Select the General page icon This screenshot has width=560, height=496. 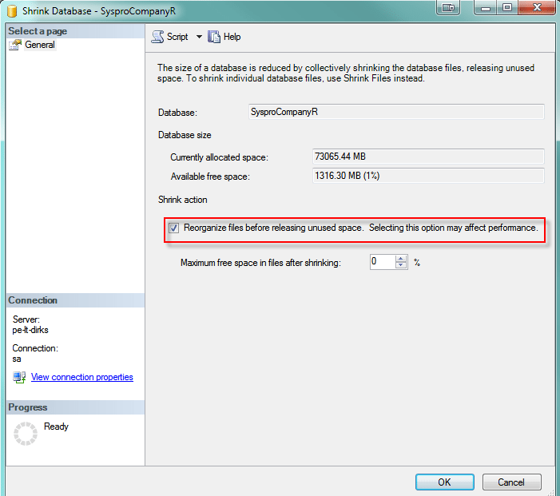click(15, 45)
